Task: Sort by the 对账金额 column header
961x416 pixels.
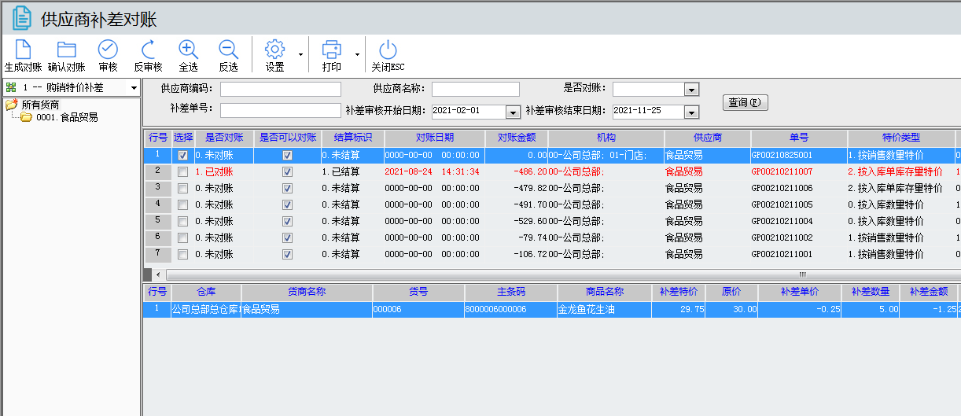Action: [516, 138]
